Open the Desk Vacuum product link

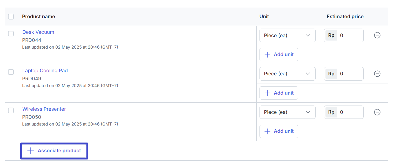point(38,32)
